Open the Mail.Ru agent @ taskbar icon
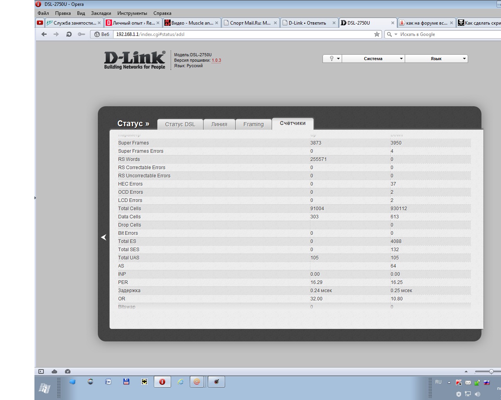The image size is (501, 400). click(197, 382)
